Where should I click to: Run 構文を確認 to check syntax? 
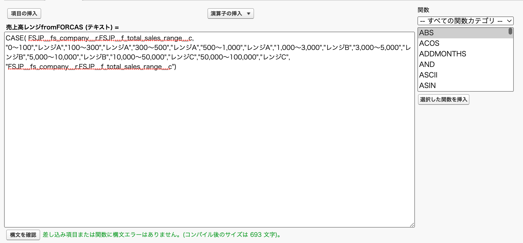[x=23, y=235]
